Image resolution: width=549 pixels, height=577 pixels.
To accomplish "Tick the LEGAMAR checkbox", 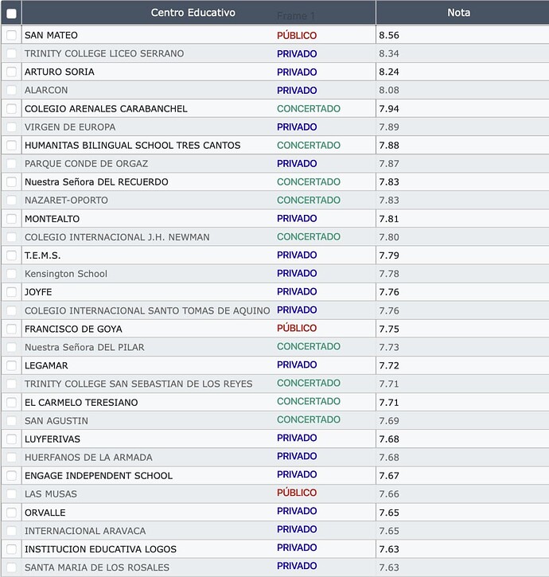I will click(11, 365).
